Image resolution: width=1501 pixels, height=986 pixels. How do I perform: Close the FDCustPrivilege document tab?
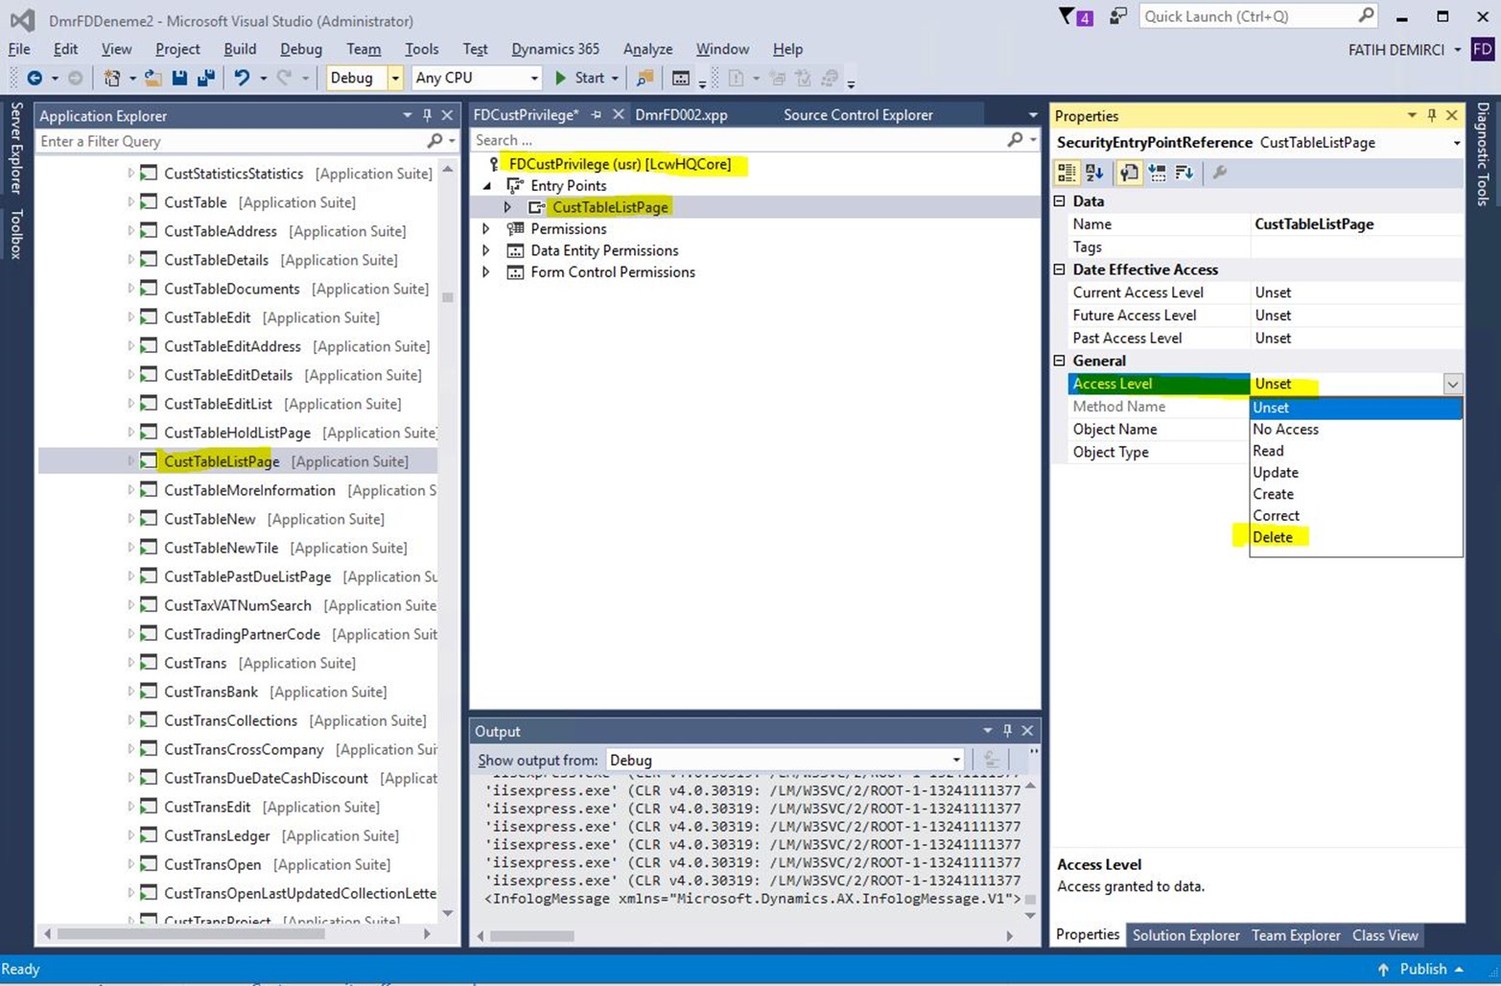pos(619,114)
